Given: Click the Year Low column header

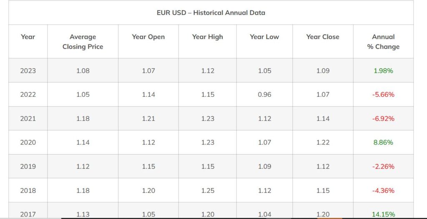Looking at the screenshot, I should point(264,37).
